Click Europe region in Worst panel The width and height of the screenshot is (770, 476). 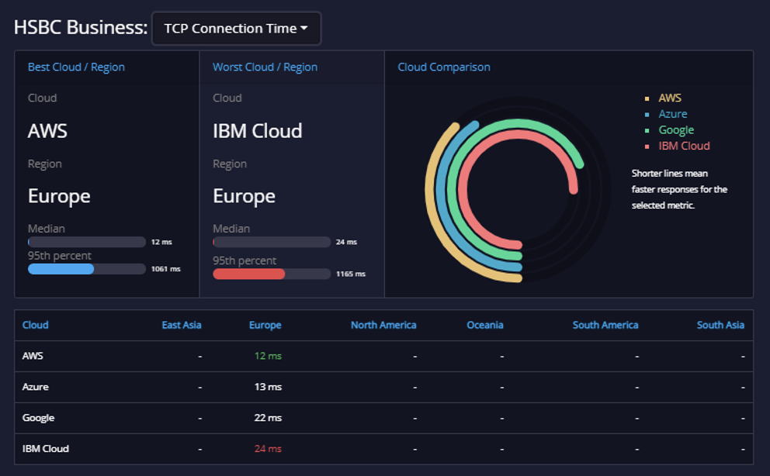point(244,196)
